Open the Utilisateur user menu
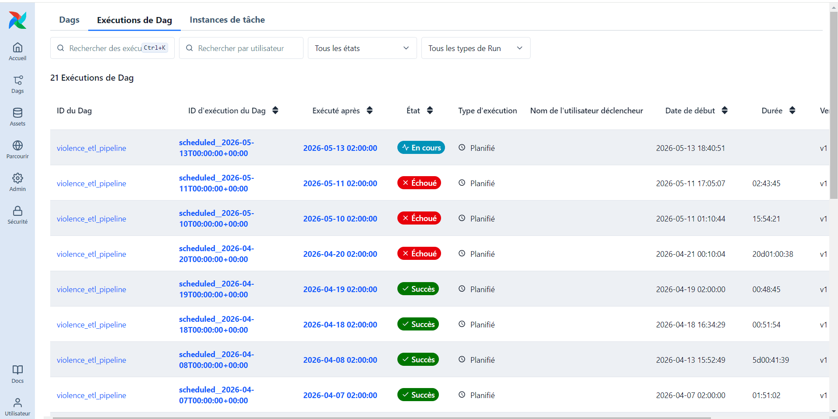838x419 pixels. [x=17, y=407]
